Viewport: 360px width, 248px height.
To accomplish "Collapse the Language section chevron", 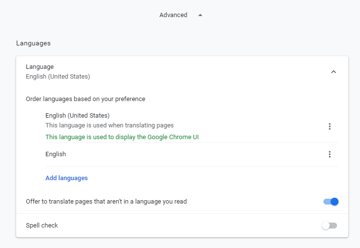I will (334, 72).
